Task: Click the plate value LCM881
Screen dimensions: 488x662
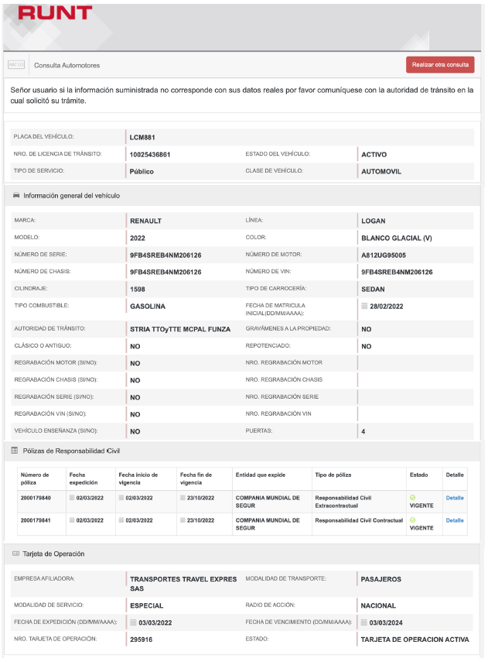Action: pos(143,137)
